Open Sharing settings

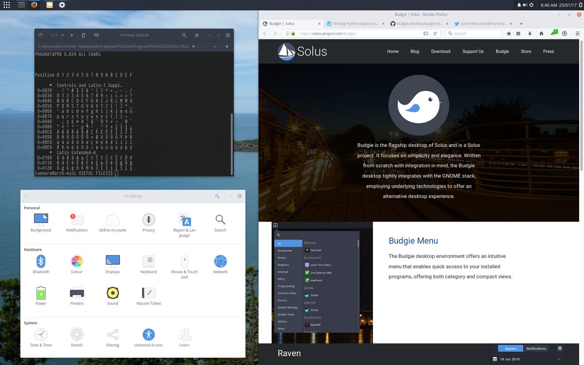click(x=112, y=337)
